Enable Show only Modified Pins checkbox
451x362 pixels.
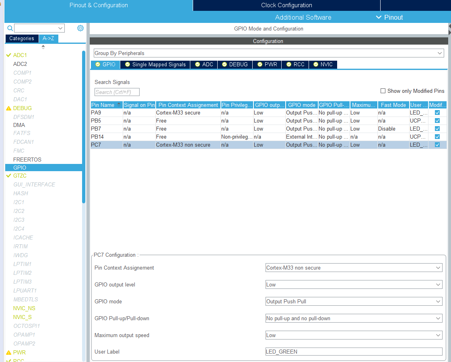pos(383,91)
